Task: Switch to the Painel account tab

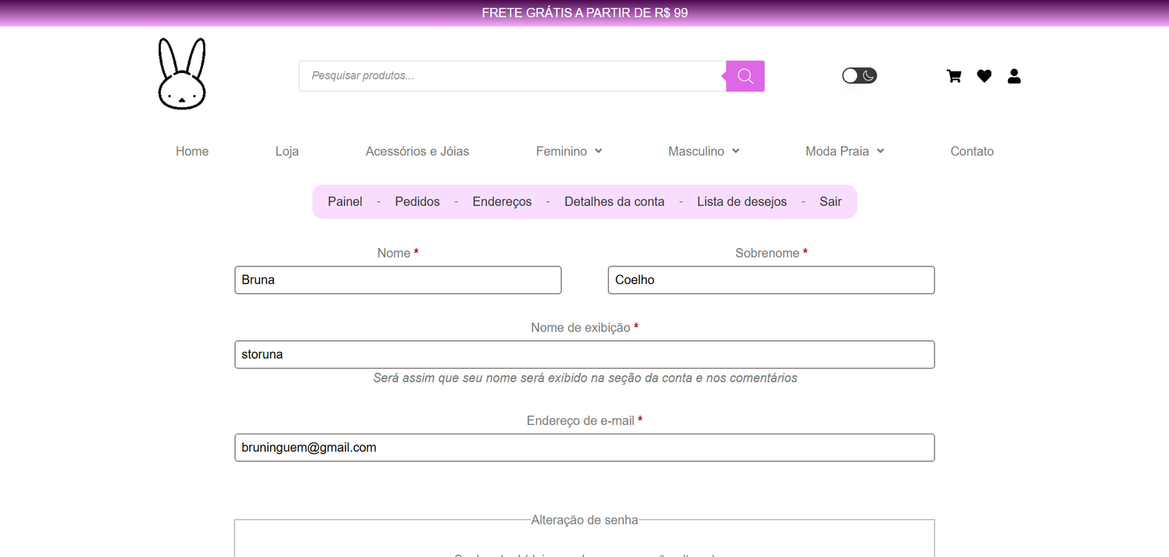Action: pos(345,201)
